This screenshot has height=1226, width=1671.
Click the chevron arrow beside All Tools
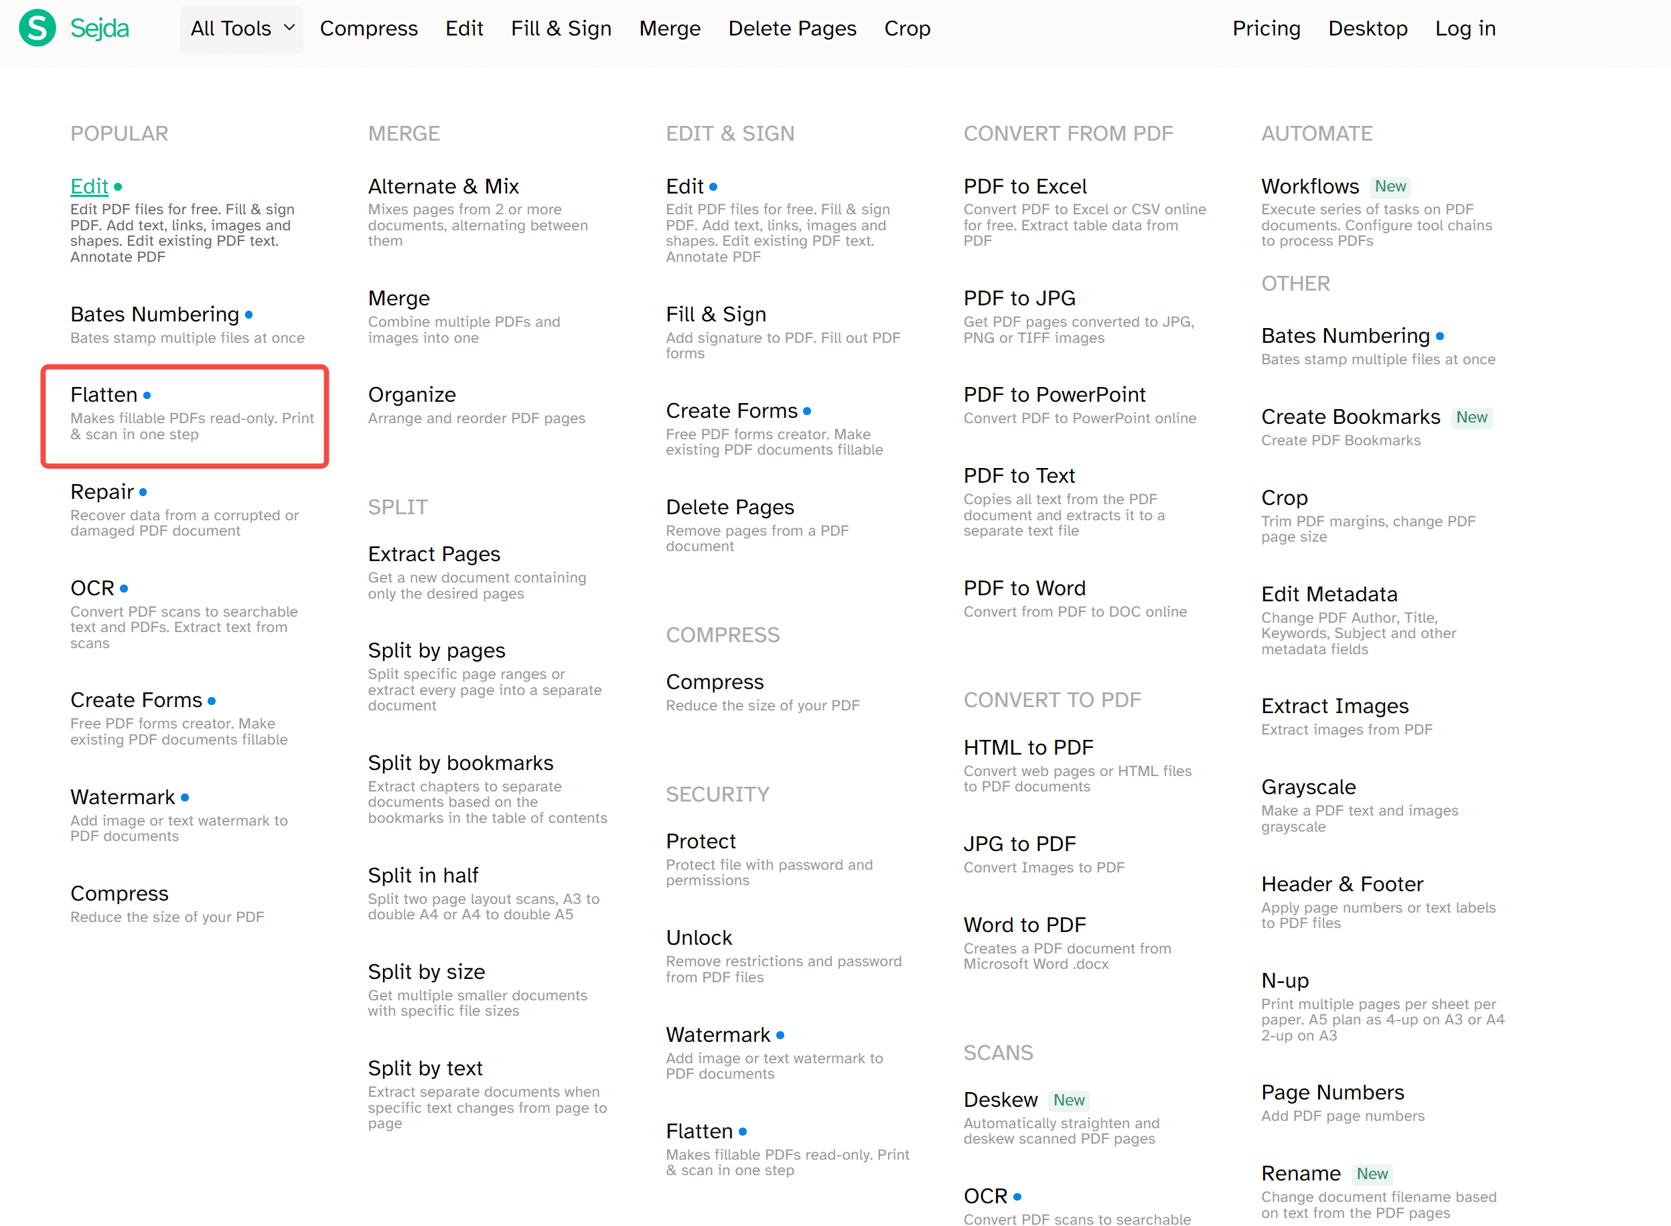pyautogui.click(x=289, y=27)
